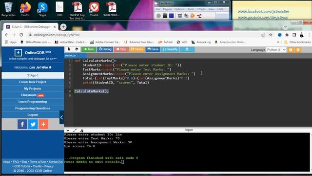
Task: Open the Language Python 3 dropdown
Action: (276, 50)
